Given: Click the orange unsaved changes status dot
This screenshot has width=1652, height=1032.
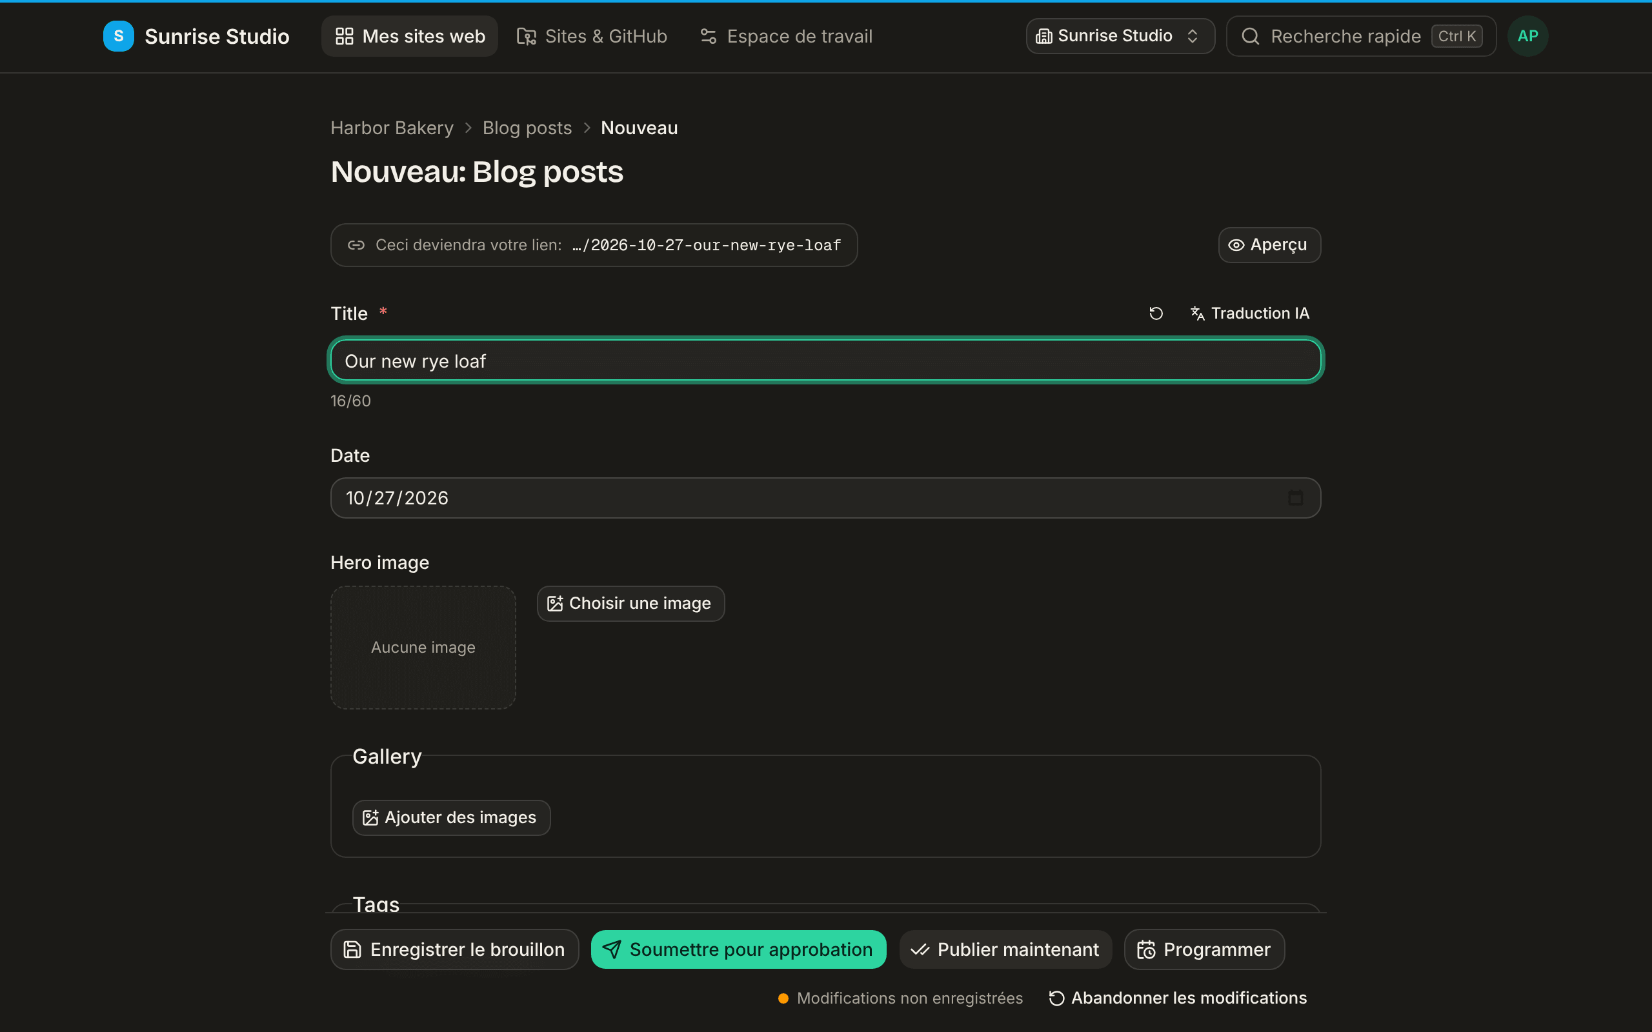Looking at the screenshot, I should (783, 998).
